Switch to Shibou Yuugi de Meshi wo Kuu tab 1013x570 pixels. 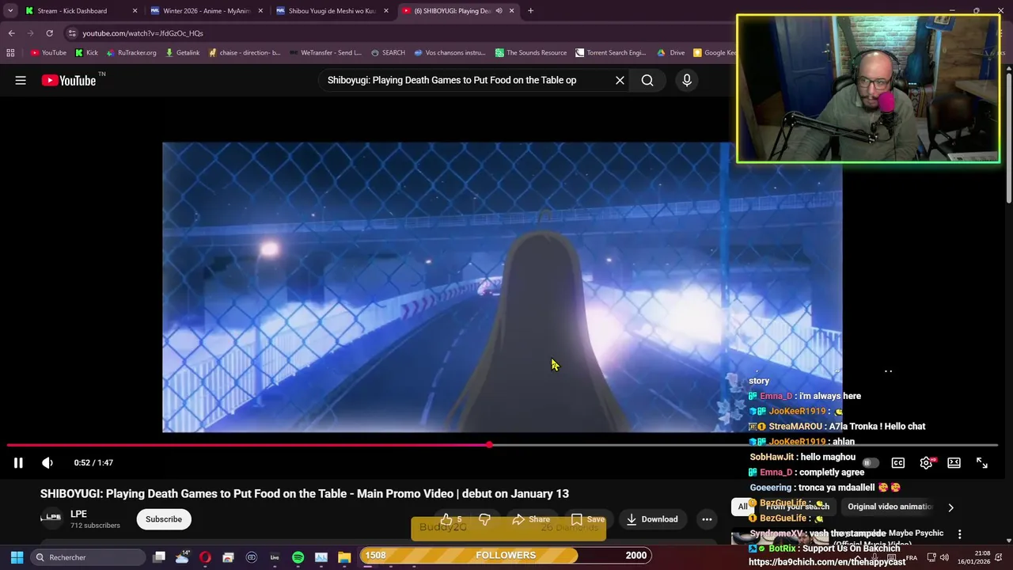[332, 11]
